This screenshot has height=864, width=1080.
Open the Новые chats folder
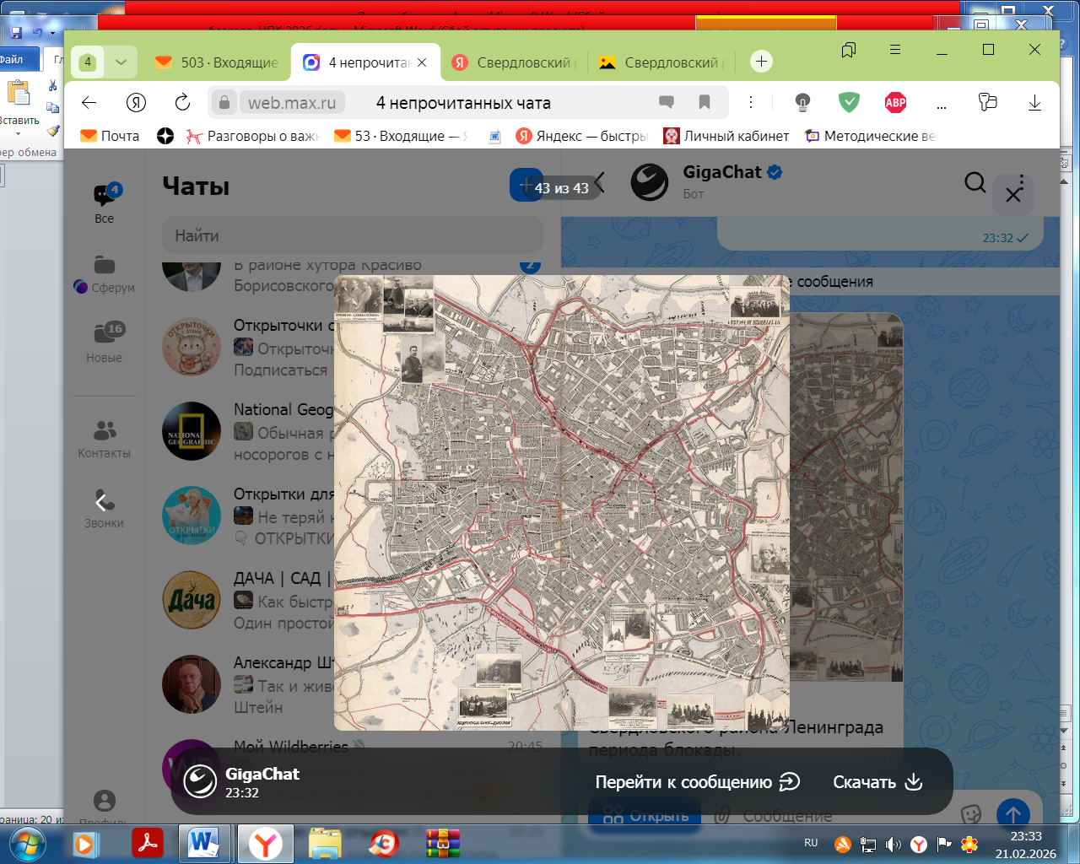tap(105, 343)
